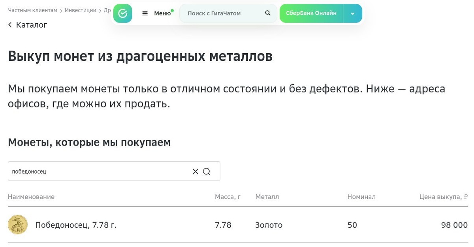Navigate to the Инвестиции breadcrumb link

pos(81,10)
